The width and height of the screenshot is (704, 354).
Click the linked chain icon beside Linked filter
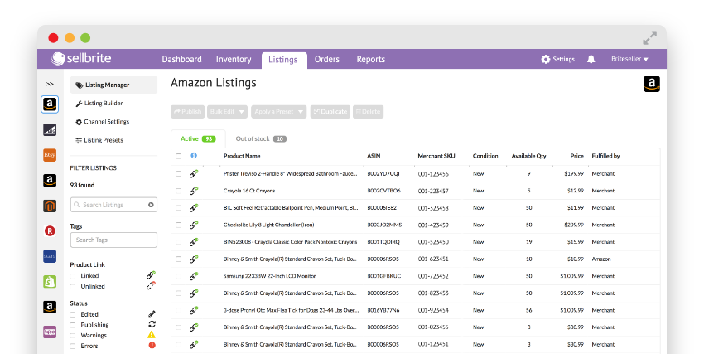click(152, 275)
